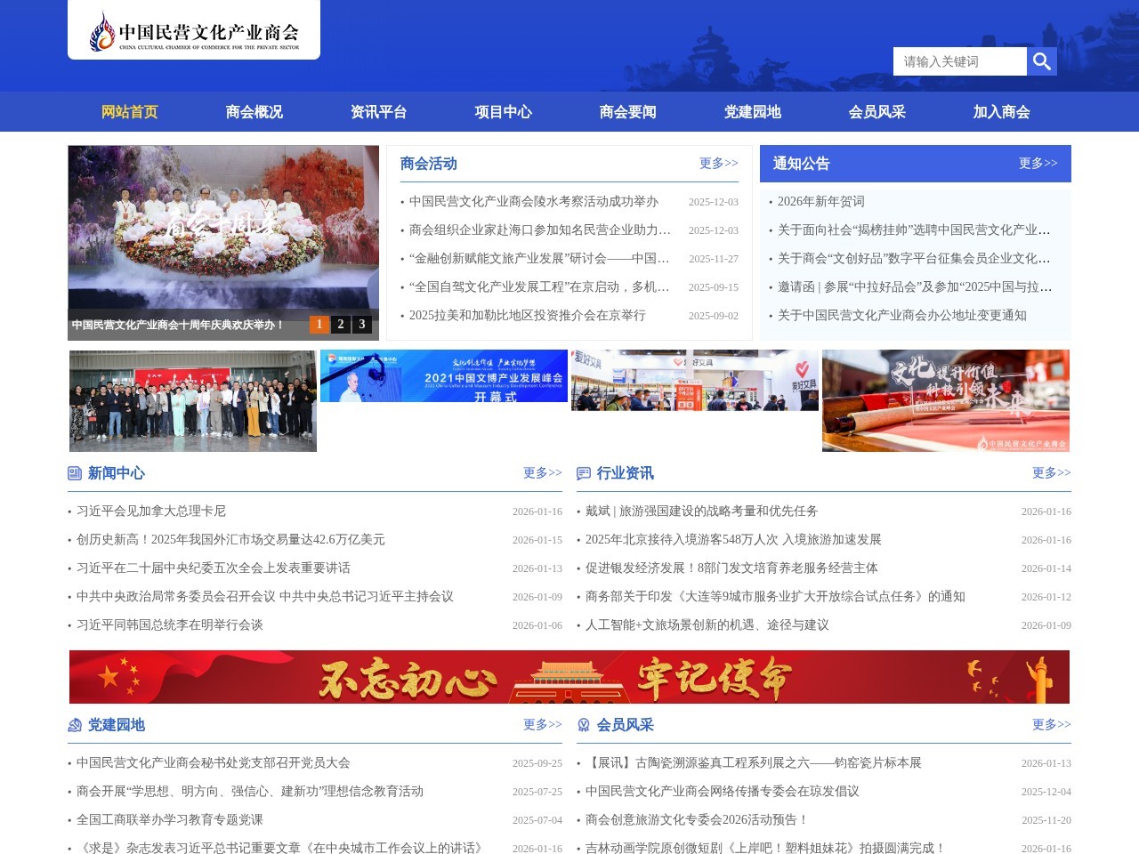Click the chamber logo in header
The height and width of the screenshot is (854, 1139).
click(194, 32)
